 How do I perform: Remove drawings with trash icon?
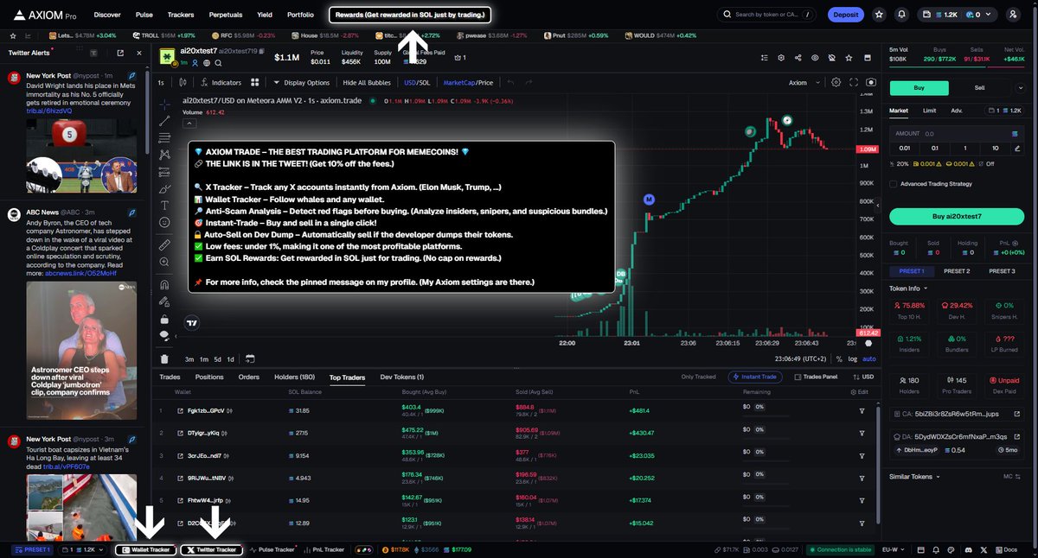point(165,358)
